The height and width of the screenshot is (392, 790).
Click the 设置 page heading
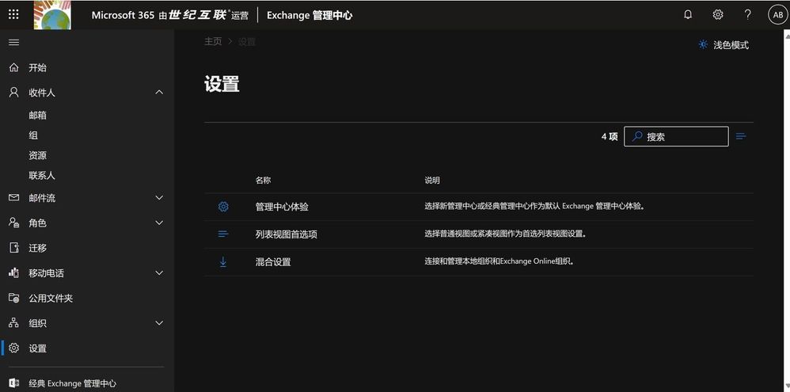222,84
